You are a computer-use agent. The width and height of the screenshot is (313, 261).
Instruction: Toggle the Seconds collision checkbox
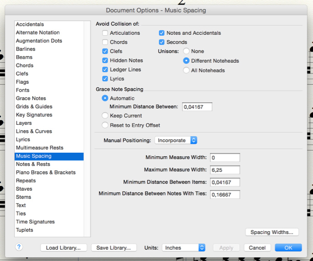pos(162,42)
